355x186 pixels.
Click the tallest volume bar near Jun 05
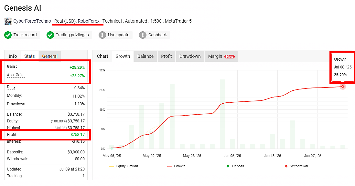tap(222, 114)
